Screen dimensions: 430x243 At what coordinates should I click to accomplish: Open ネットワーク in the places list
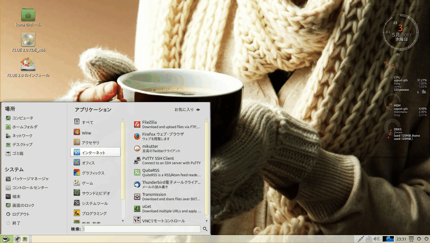tap(19, 136)
